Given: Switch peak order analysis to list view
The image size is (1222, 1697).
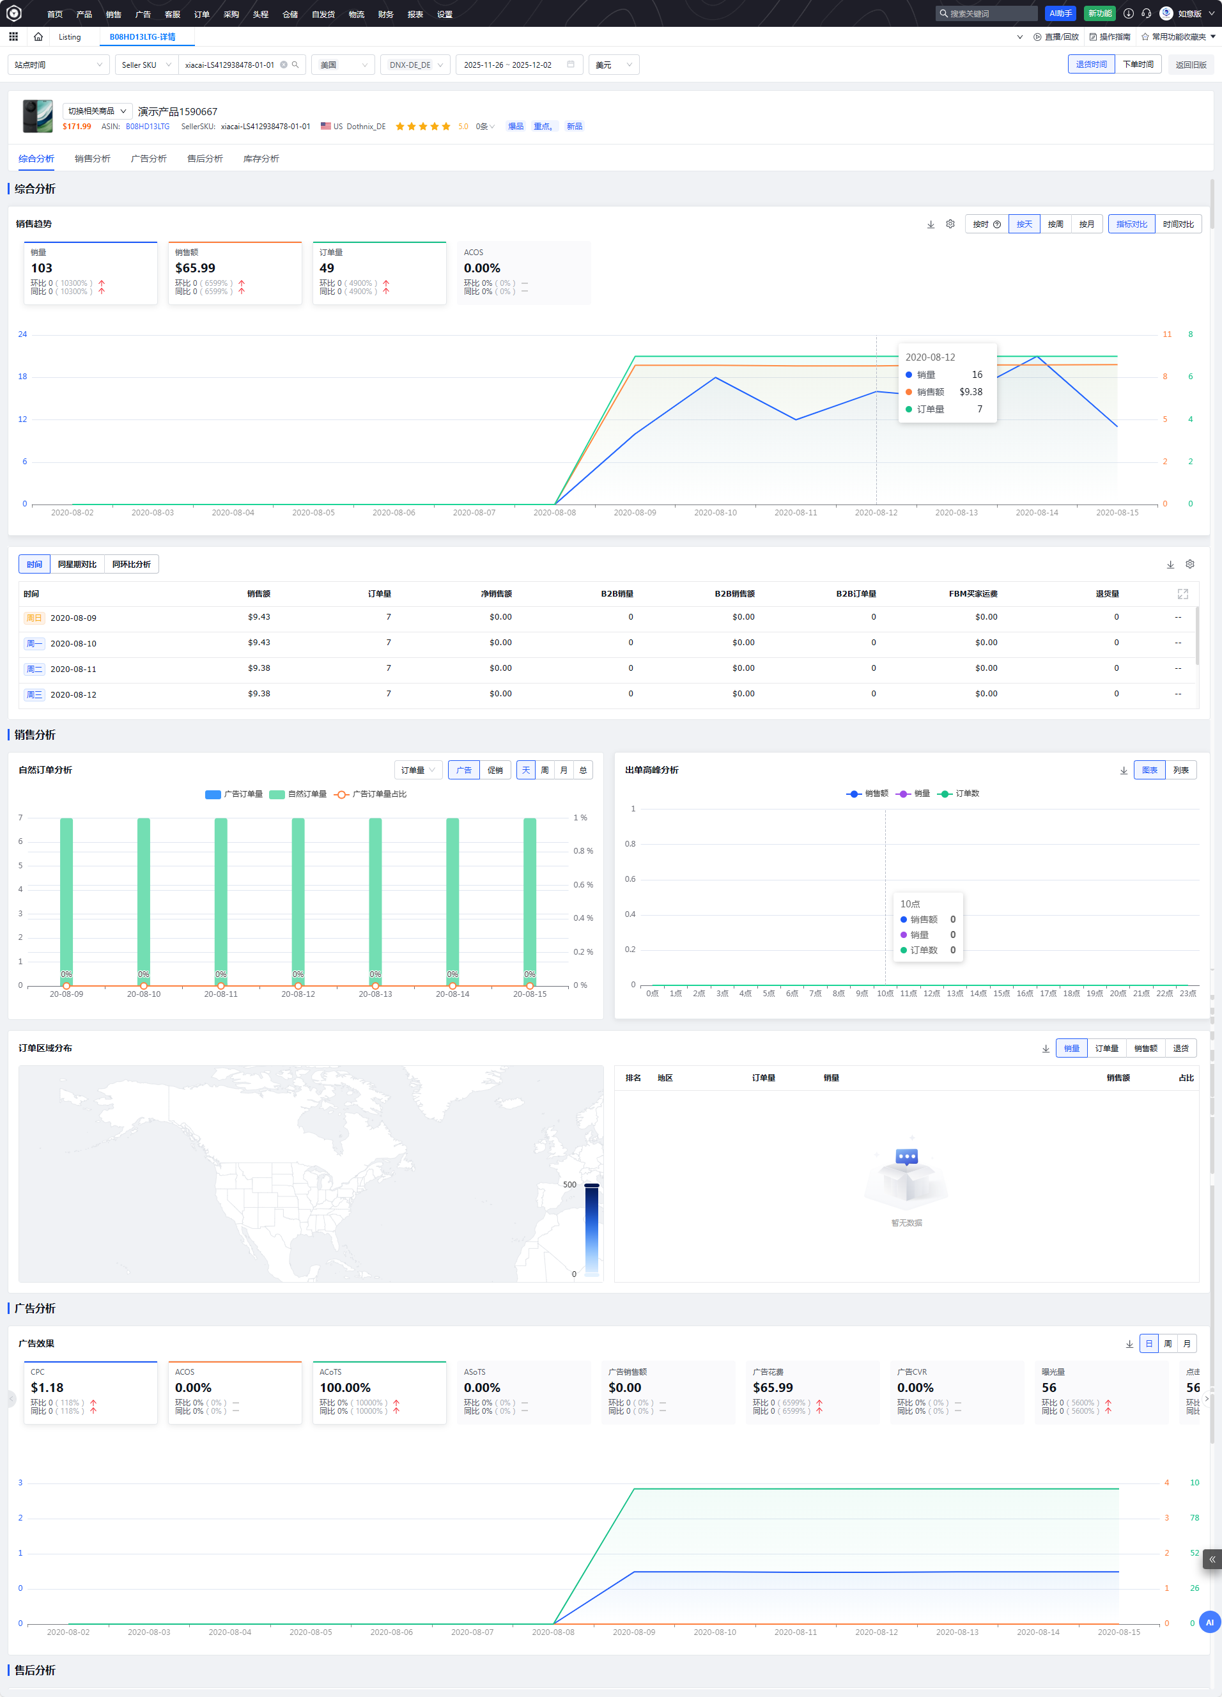Looking at the screenshot, I should click(x=1180, y=770).
